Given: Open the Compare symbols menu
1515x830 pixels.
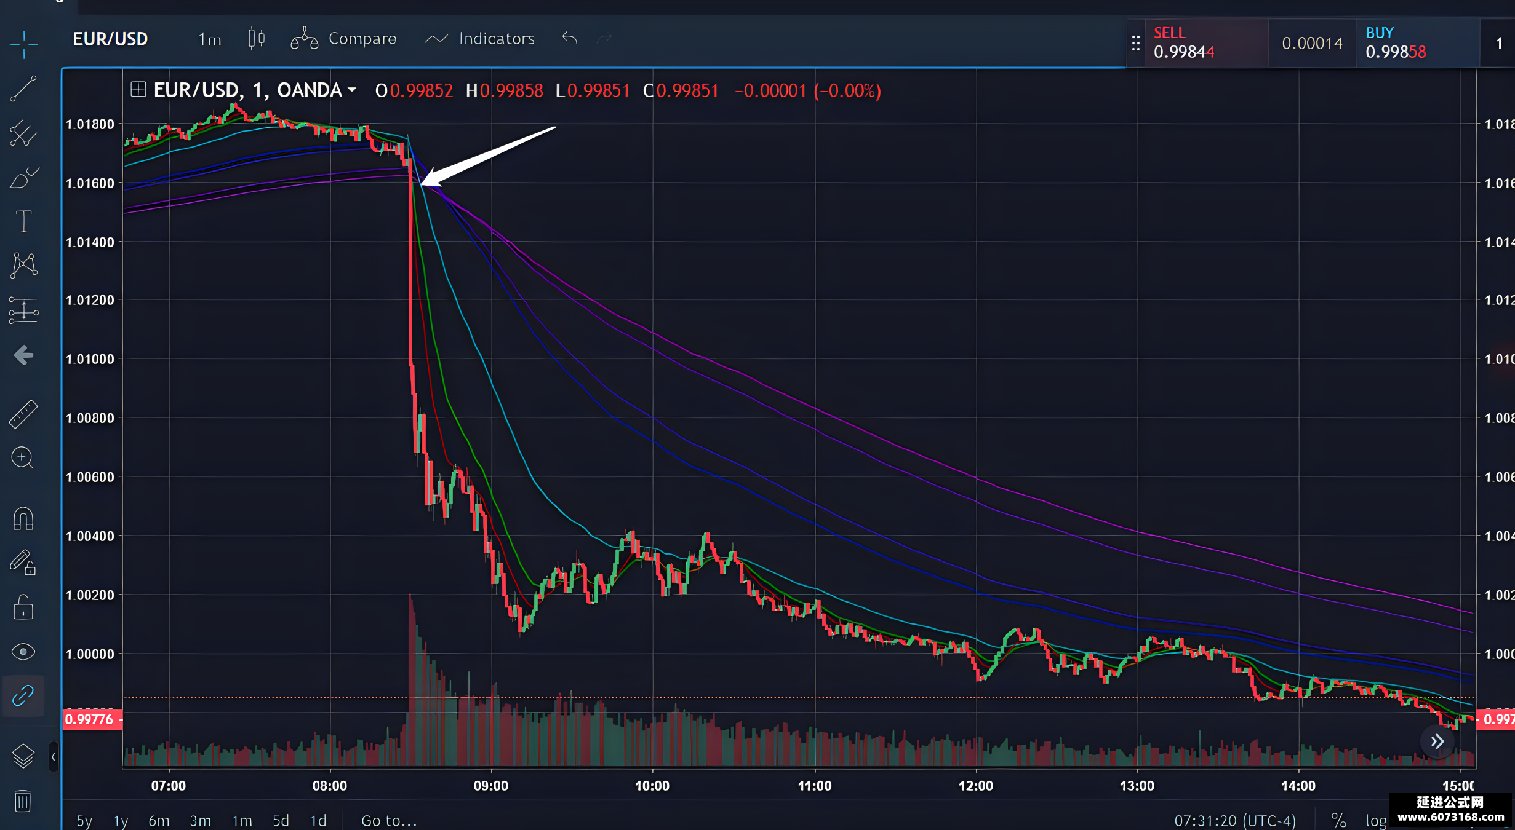Looking at the screenshot, I should (344, 39).
